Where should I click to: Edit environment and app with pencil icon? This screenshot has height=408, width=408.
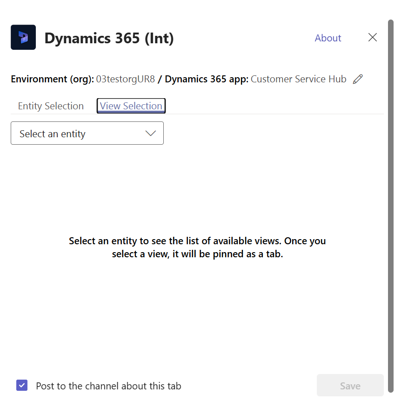tap(358, 79)
